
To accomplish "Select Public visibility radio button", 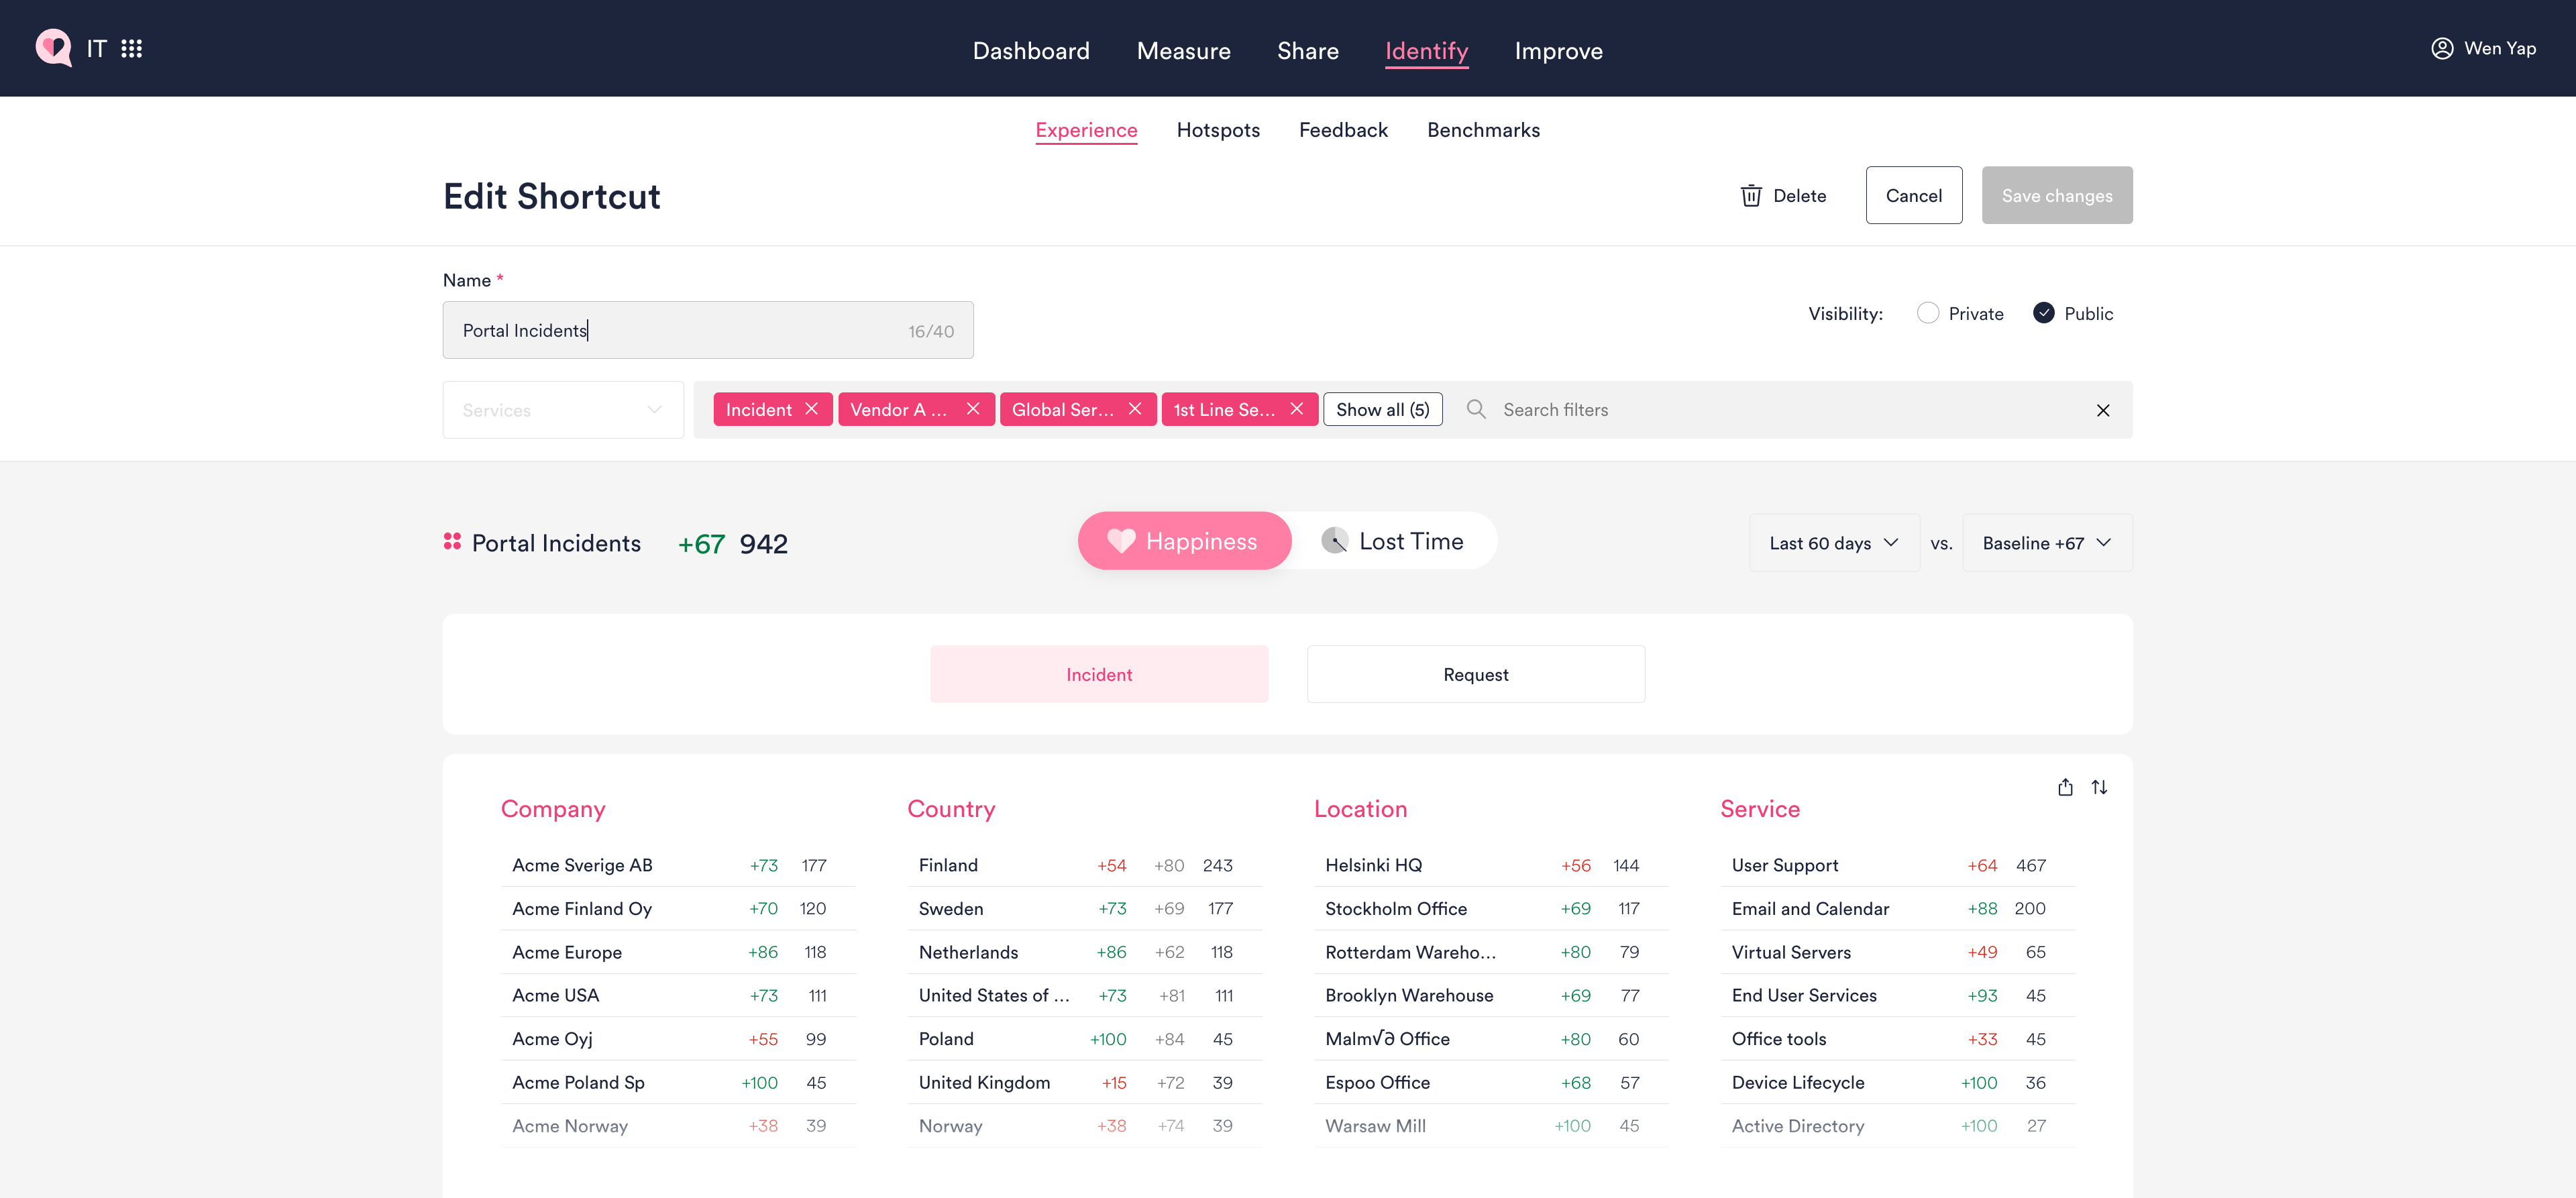I will pos(2043,313).
